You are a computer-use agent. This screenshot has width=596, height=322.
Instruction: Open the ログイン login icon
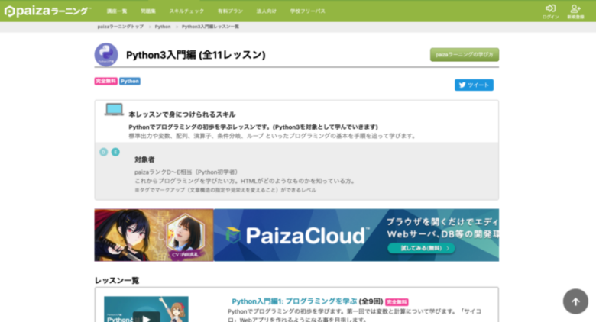pos(550,11)
